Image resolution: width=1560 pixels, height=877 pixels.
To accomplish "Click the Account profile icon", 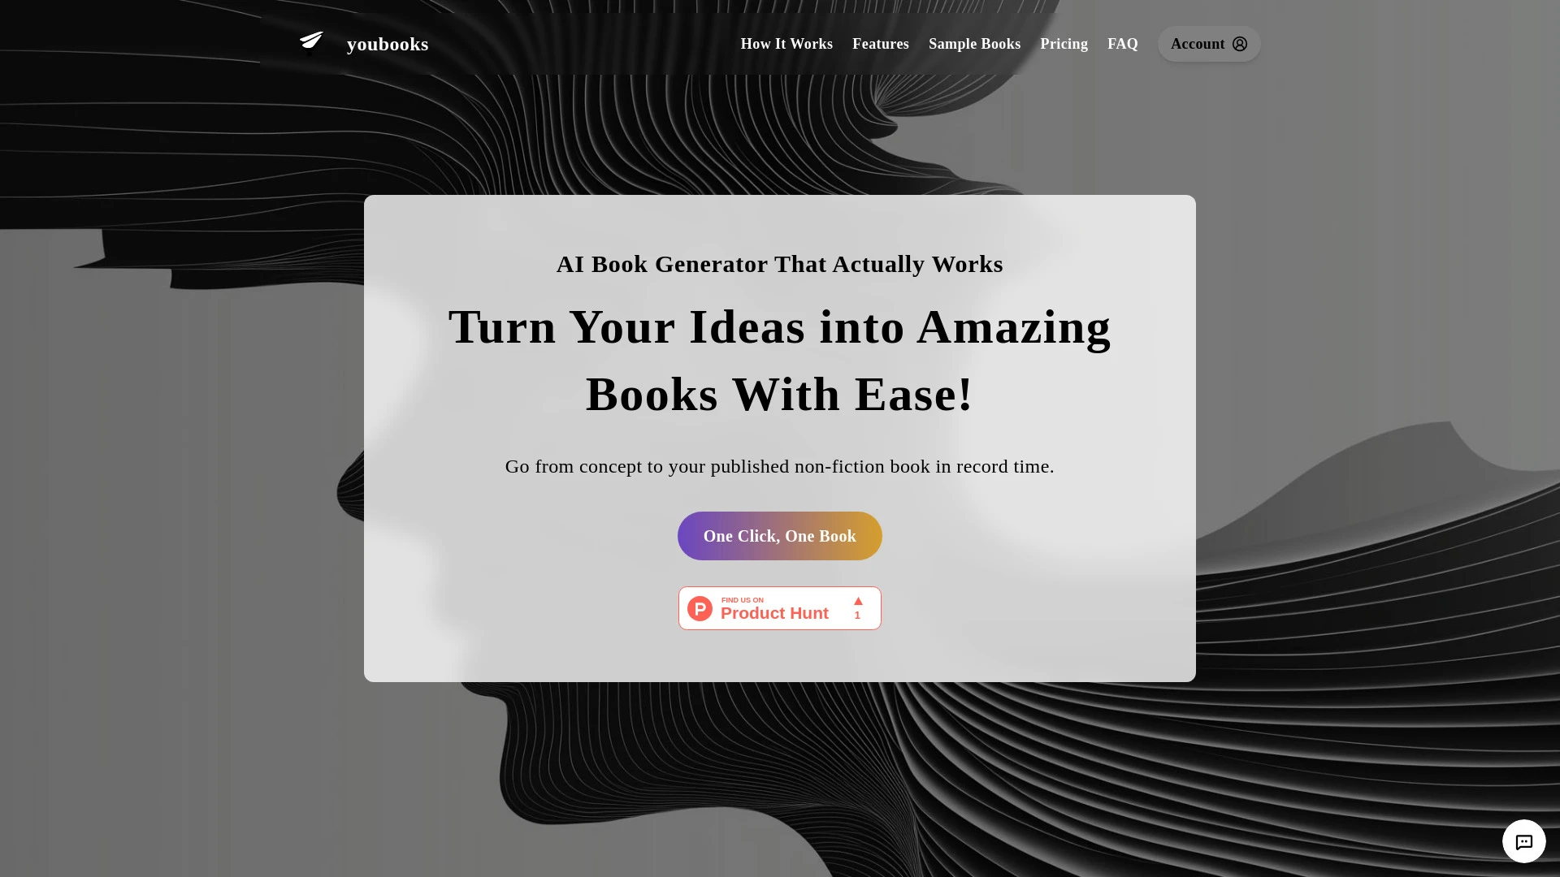I will [x=1240, y=44].
